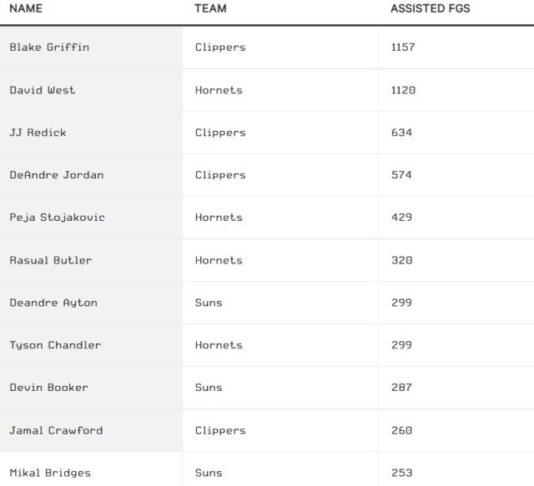Select the Peja Stojakovic name cell
Image resolution: width=534 pixels, height=486 pixels.
point(57,218)
